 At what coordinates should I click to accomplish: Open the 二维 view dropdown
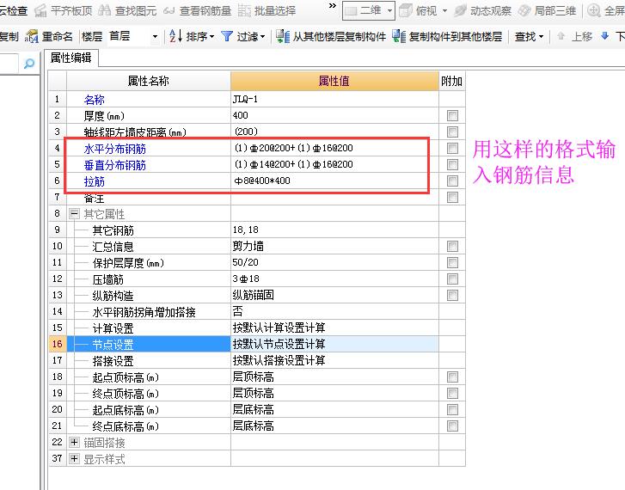coord(389,11)
